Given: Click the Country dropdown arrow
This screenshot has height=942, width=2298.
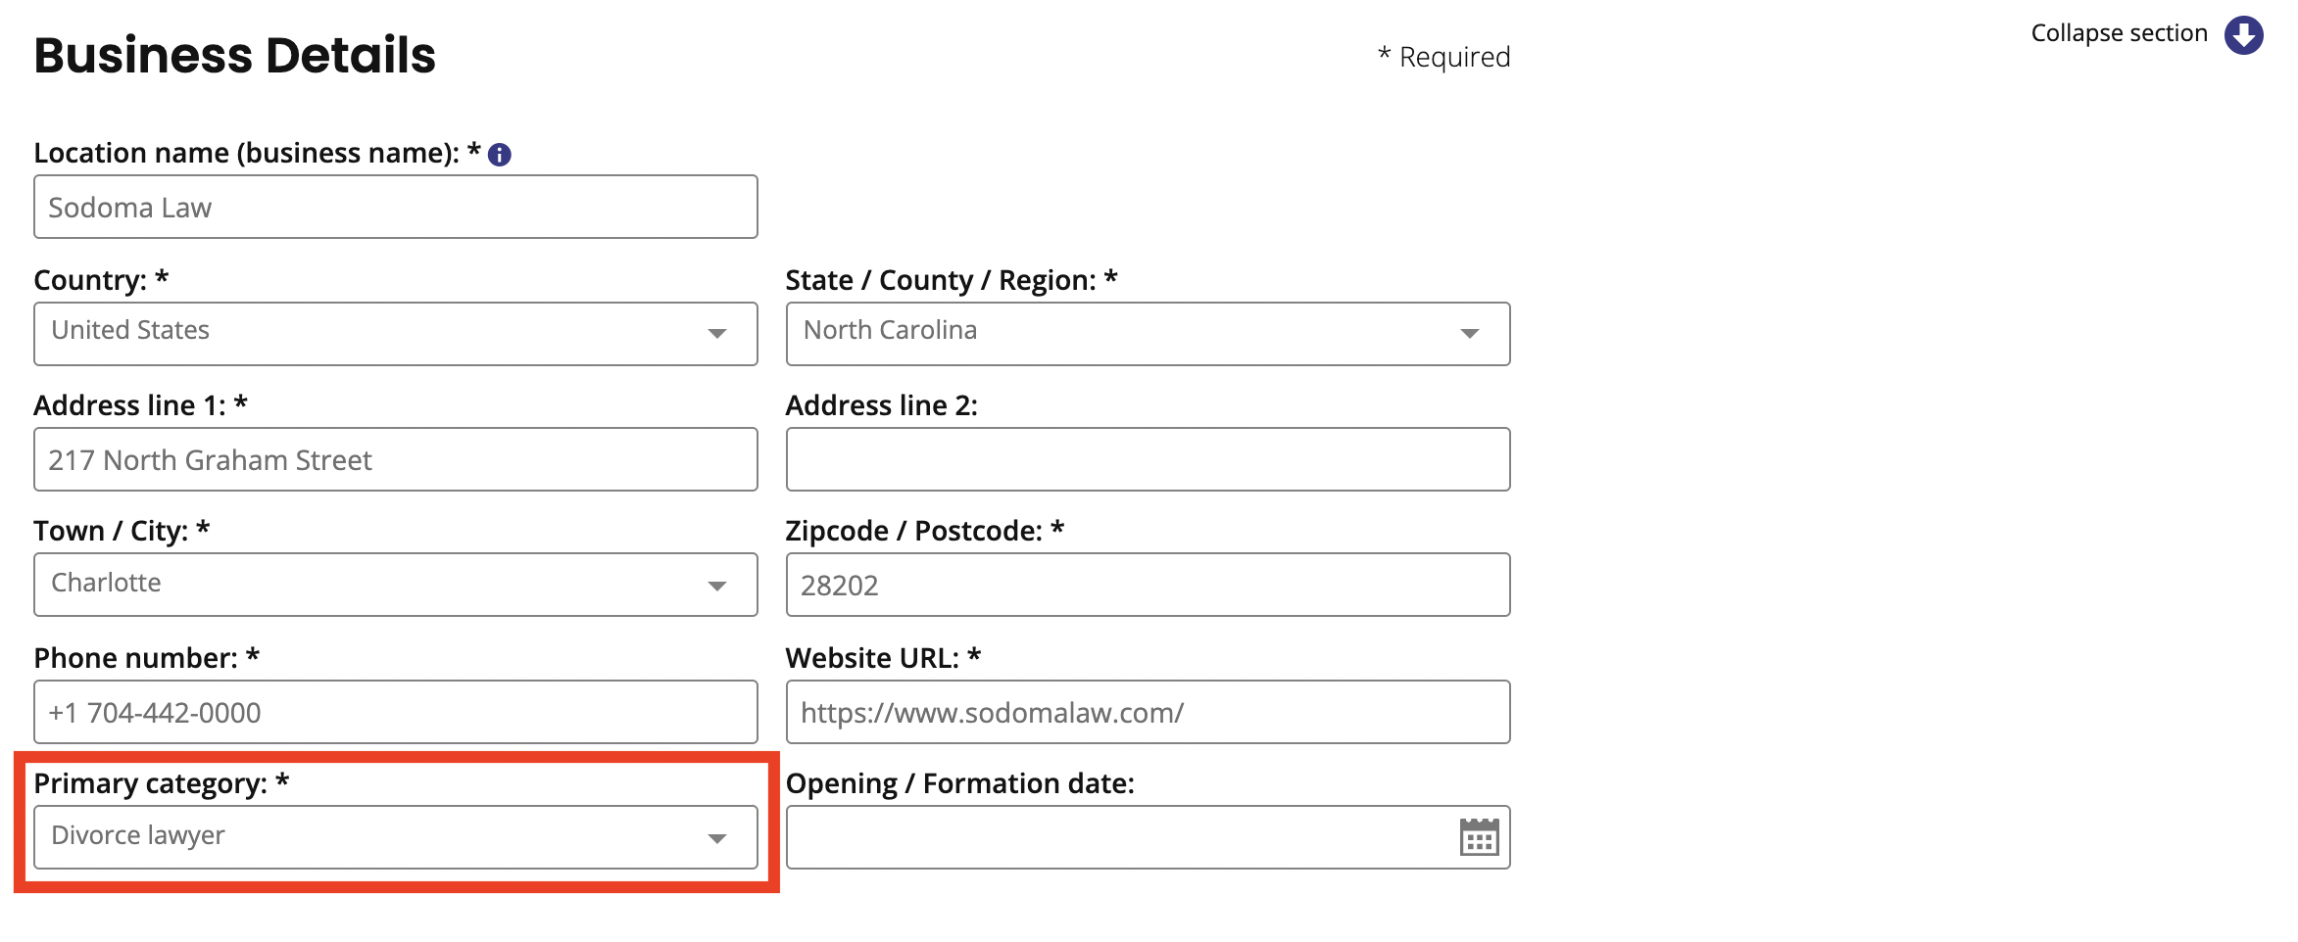Looking at the screenshot, I should point(717,334).
